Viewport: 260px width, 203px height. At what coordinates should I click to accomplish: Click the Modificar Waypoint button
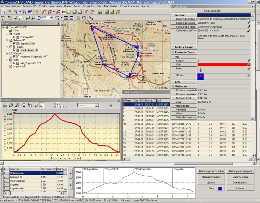211,177
